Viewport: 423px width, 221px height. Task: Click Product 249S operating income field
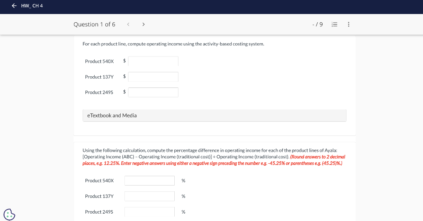point(153,92)
